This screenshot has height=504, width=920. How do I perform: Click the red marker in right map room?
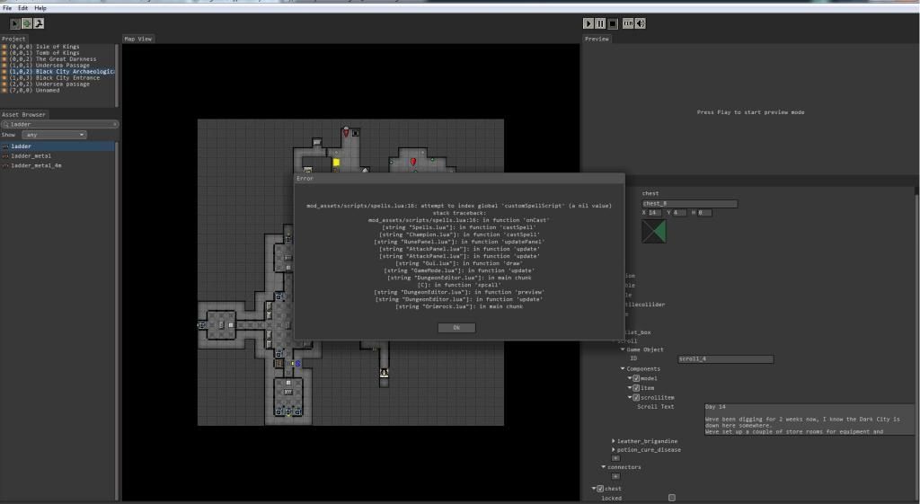pyautogui.click(x=413, y=162)
